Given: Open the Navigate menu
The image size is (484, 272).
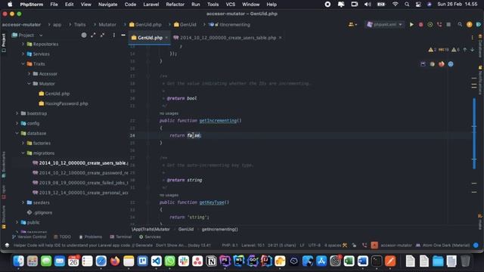Looking at the screenshot, I should (107, 5).
